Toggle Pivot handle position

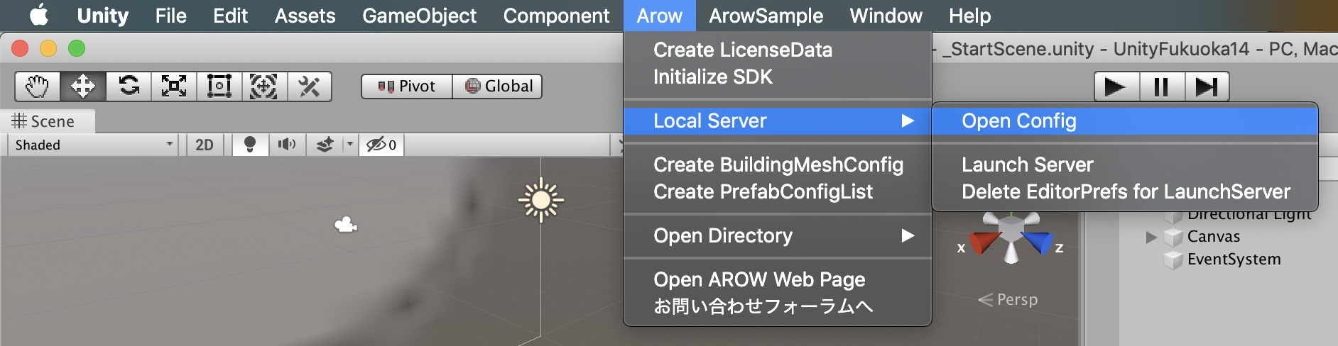[x=407, y=86]
